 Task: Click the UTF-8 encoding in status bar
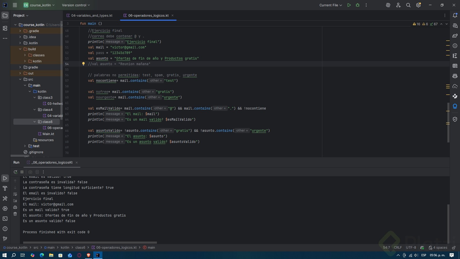pos(411,248)
